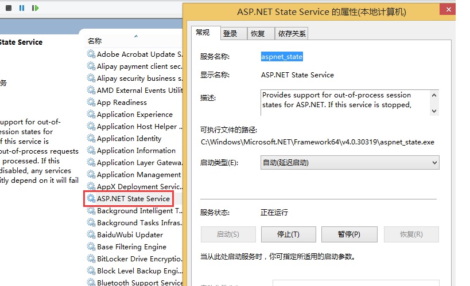Click gear icon beside Application Identity
The width and height of the screenshot is (470, 286).
pos(91,138)
